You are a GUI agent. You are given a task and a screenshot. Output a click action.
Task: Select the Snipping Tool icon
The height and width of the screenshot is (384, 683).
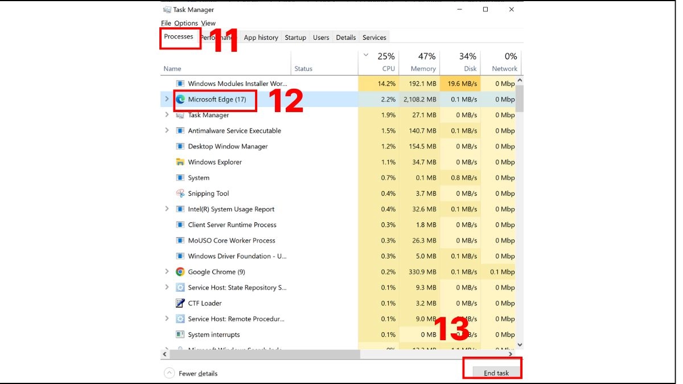[x=180, y=193]
